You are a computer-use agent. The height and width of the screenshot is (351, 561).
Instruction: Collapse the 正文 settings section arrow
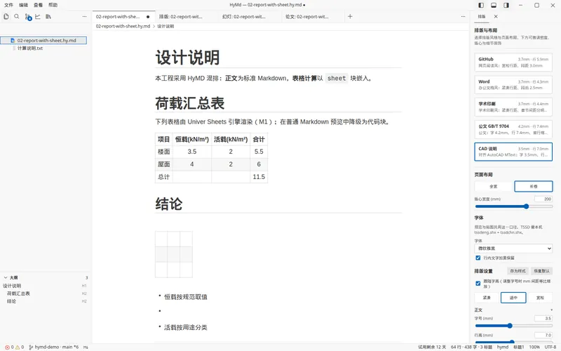point(551,310)
